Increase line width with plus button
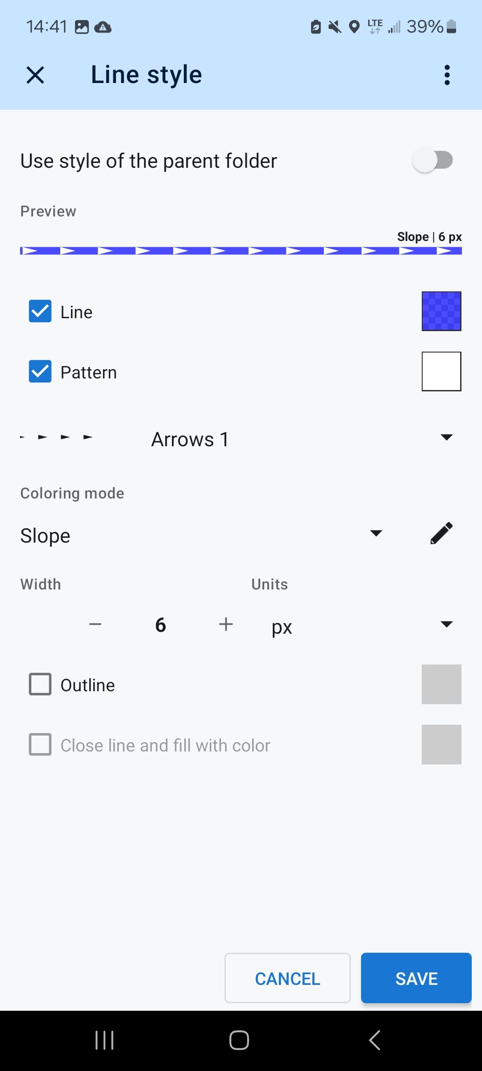This screenshot has width=482, height=1071. pyautogui.click(x=226, y=624)
